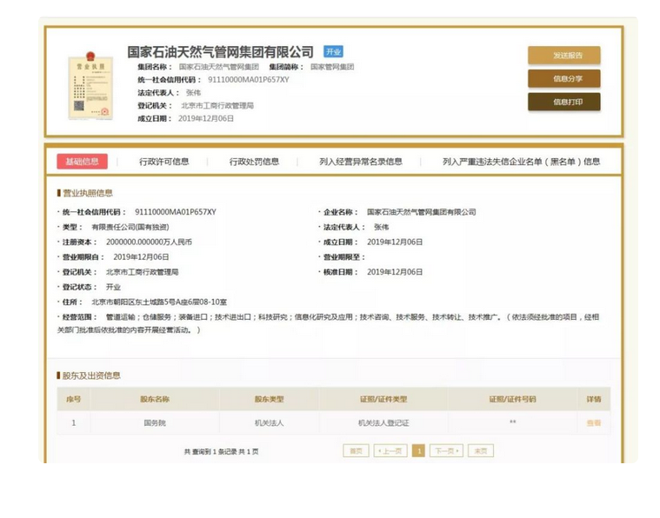Click the 证照/证件号码 column header

pyautogui.click(x=512, y=399)
